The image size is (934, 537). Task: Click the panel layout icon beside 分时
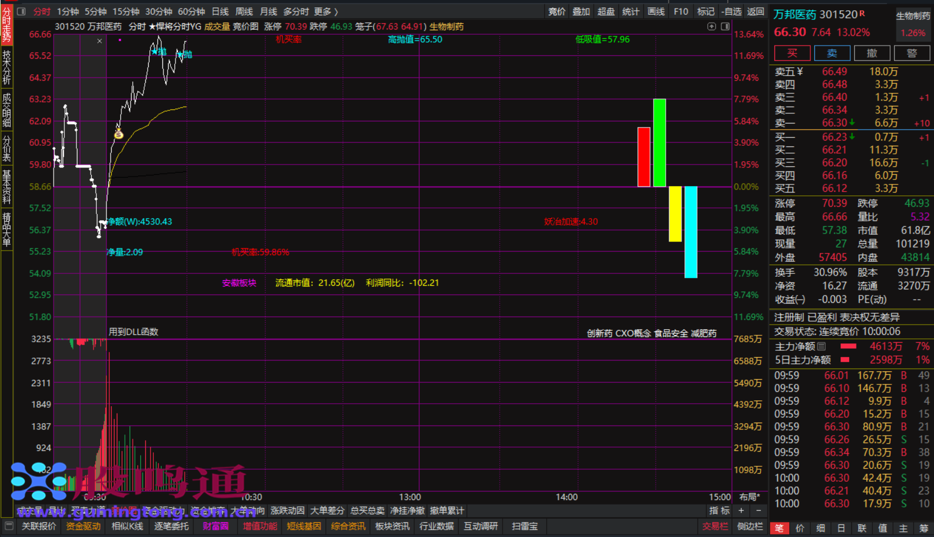tap(22, 11)
